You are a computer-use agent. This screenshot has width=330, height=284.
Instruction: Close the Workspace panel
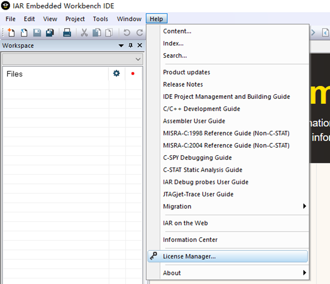click(140, 45)
